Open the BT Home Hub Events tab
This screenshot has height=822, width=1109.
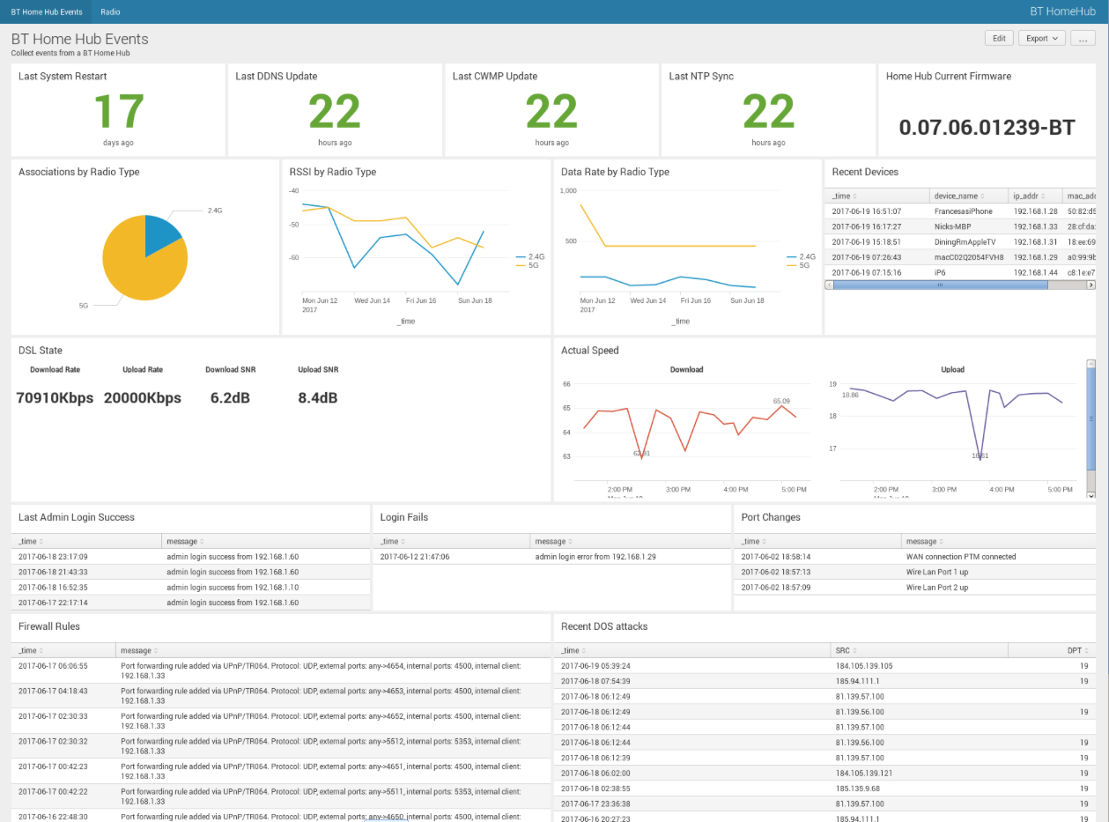[x=47, y=12]
